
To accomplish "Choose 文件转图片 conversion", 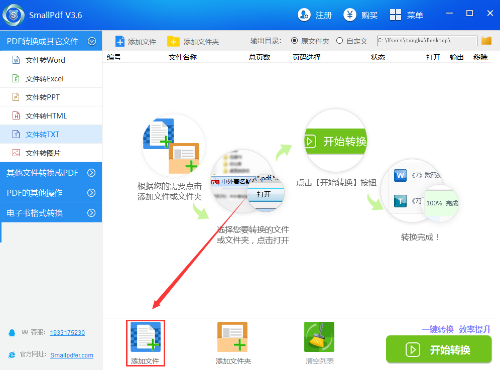I will (51, 153).
